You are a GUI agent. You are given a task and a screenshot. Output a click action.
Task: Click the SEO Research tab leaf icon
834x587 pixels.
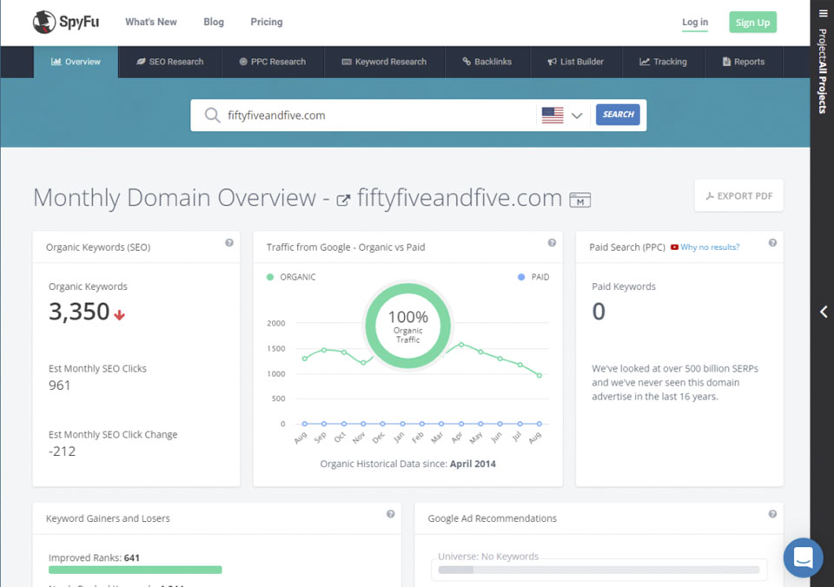[141, 62]
